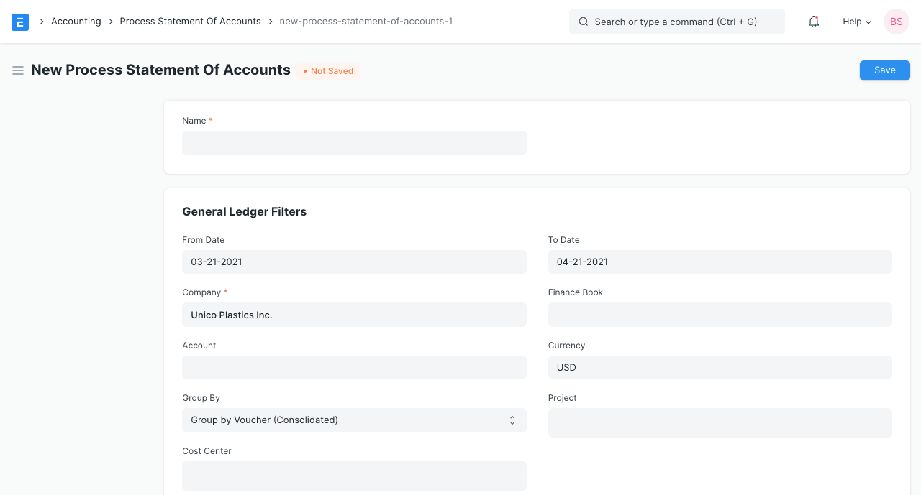Click the ERPNext logo icon
921x495 pixels.
pos(20,22)
